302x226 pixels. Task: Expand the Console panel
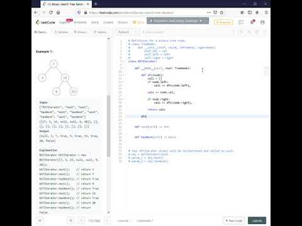point(124,221)
